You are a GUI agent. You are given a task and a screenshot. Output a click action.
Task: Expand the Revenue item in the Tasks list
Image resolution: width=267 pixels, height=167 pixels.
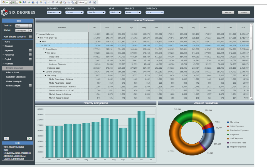3,46
